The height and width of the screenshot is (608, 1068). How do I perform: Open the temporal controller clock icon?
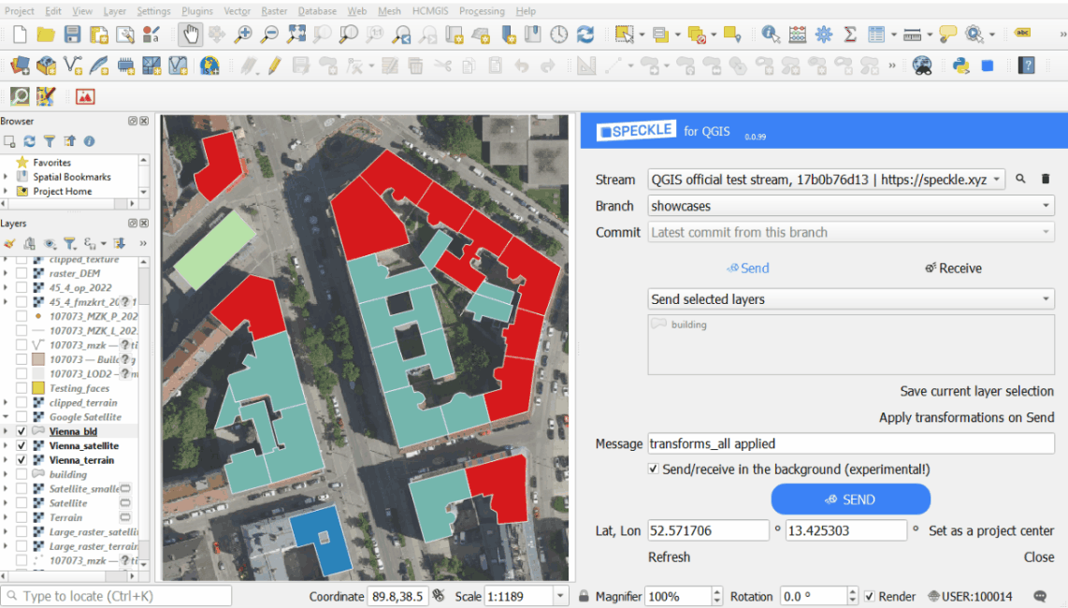[558, 34]
